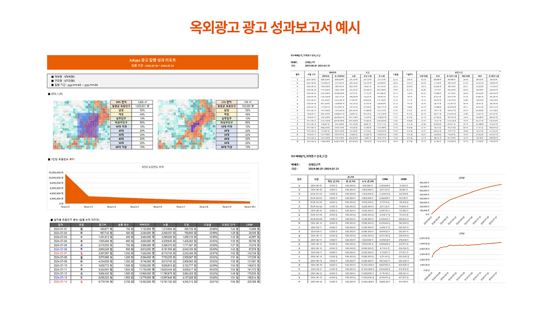Open the blue 2024-07-06 date link
The width and height of the screenshot is (550, 309).
click(x=60, y=249)
